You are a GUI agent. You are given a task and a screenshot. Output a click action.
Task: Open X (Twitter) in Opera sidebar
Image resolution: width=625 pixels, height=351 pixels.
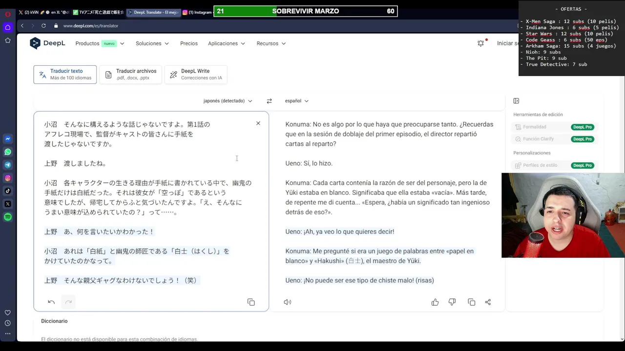[8, 204]
